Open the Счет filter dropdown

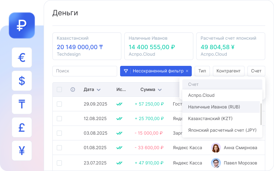point(256,71)
